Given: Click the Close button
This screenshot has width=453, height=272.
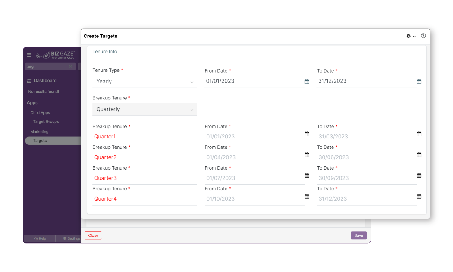Looking at the screenshot, I should coord(93,235).
